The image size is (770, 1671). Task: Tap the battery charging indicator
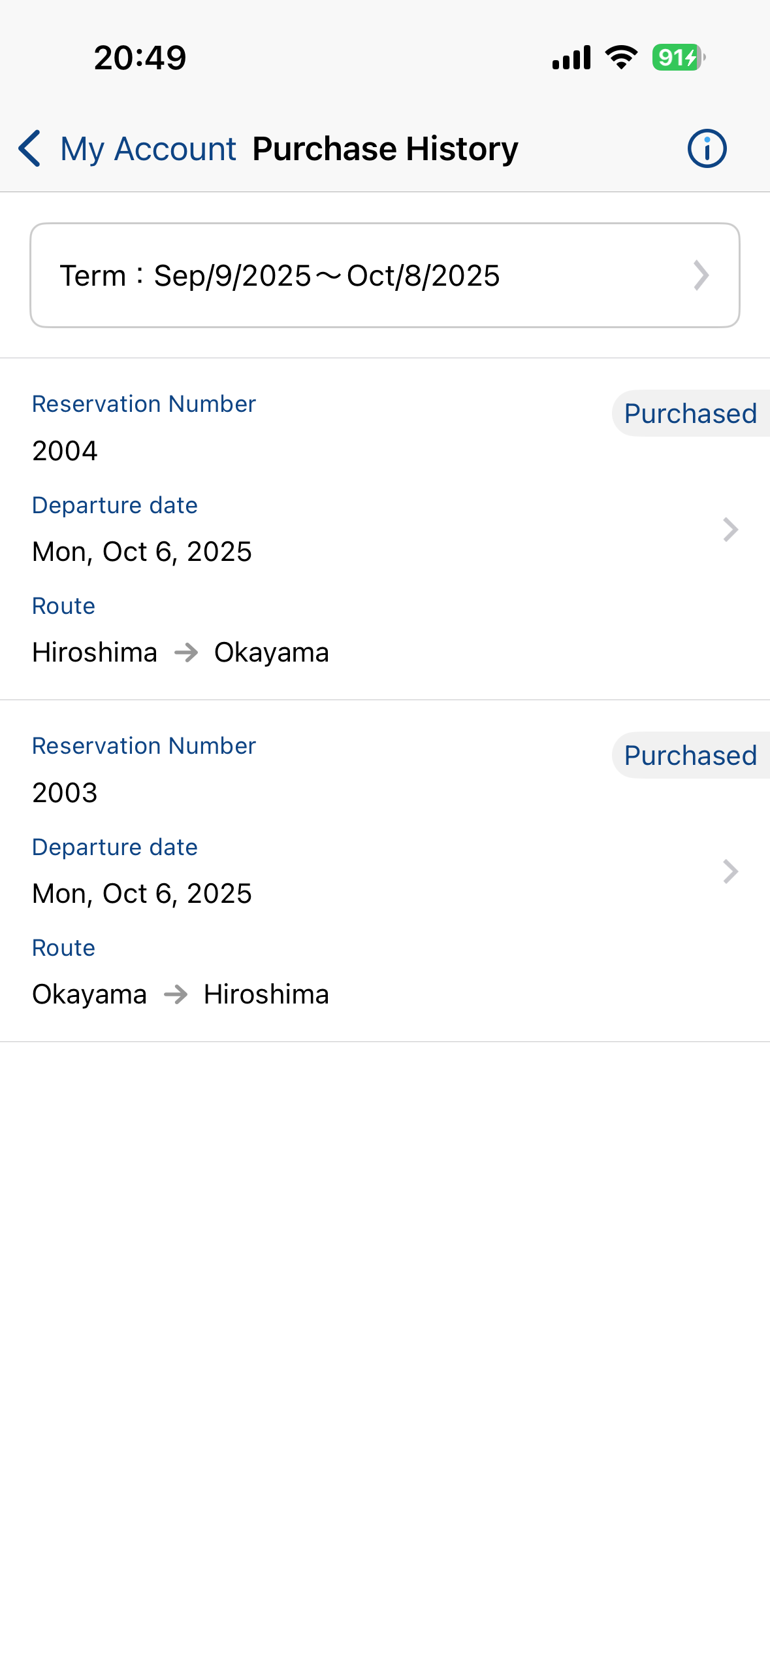pyautogui.click(x=678, y=58)
